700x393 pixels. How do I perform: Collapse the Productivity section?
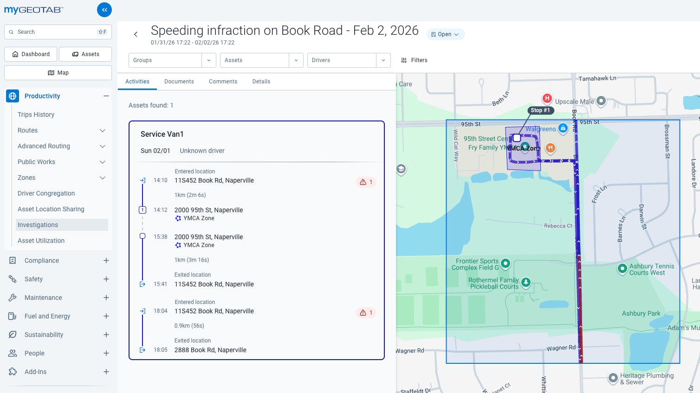[x=106, y=96]
